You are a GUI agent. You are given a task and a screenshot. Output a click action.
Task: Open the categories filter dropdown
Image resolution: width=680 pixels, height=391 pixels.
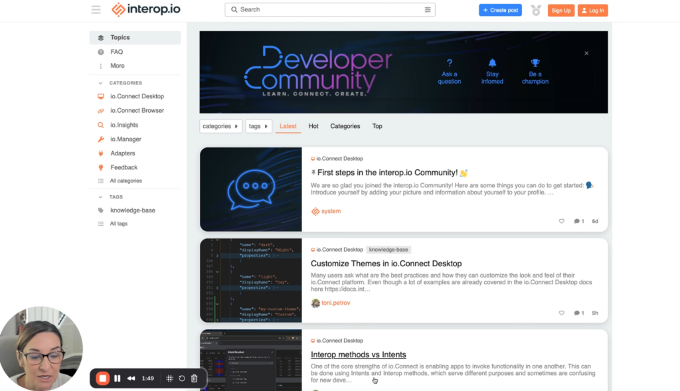coord(220,125)
